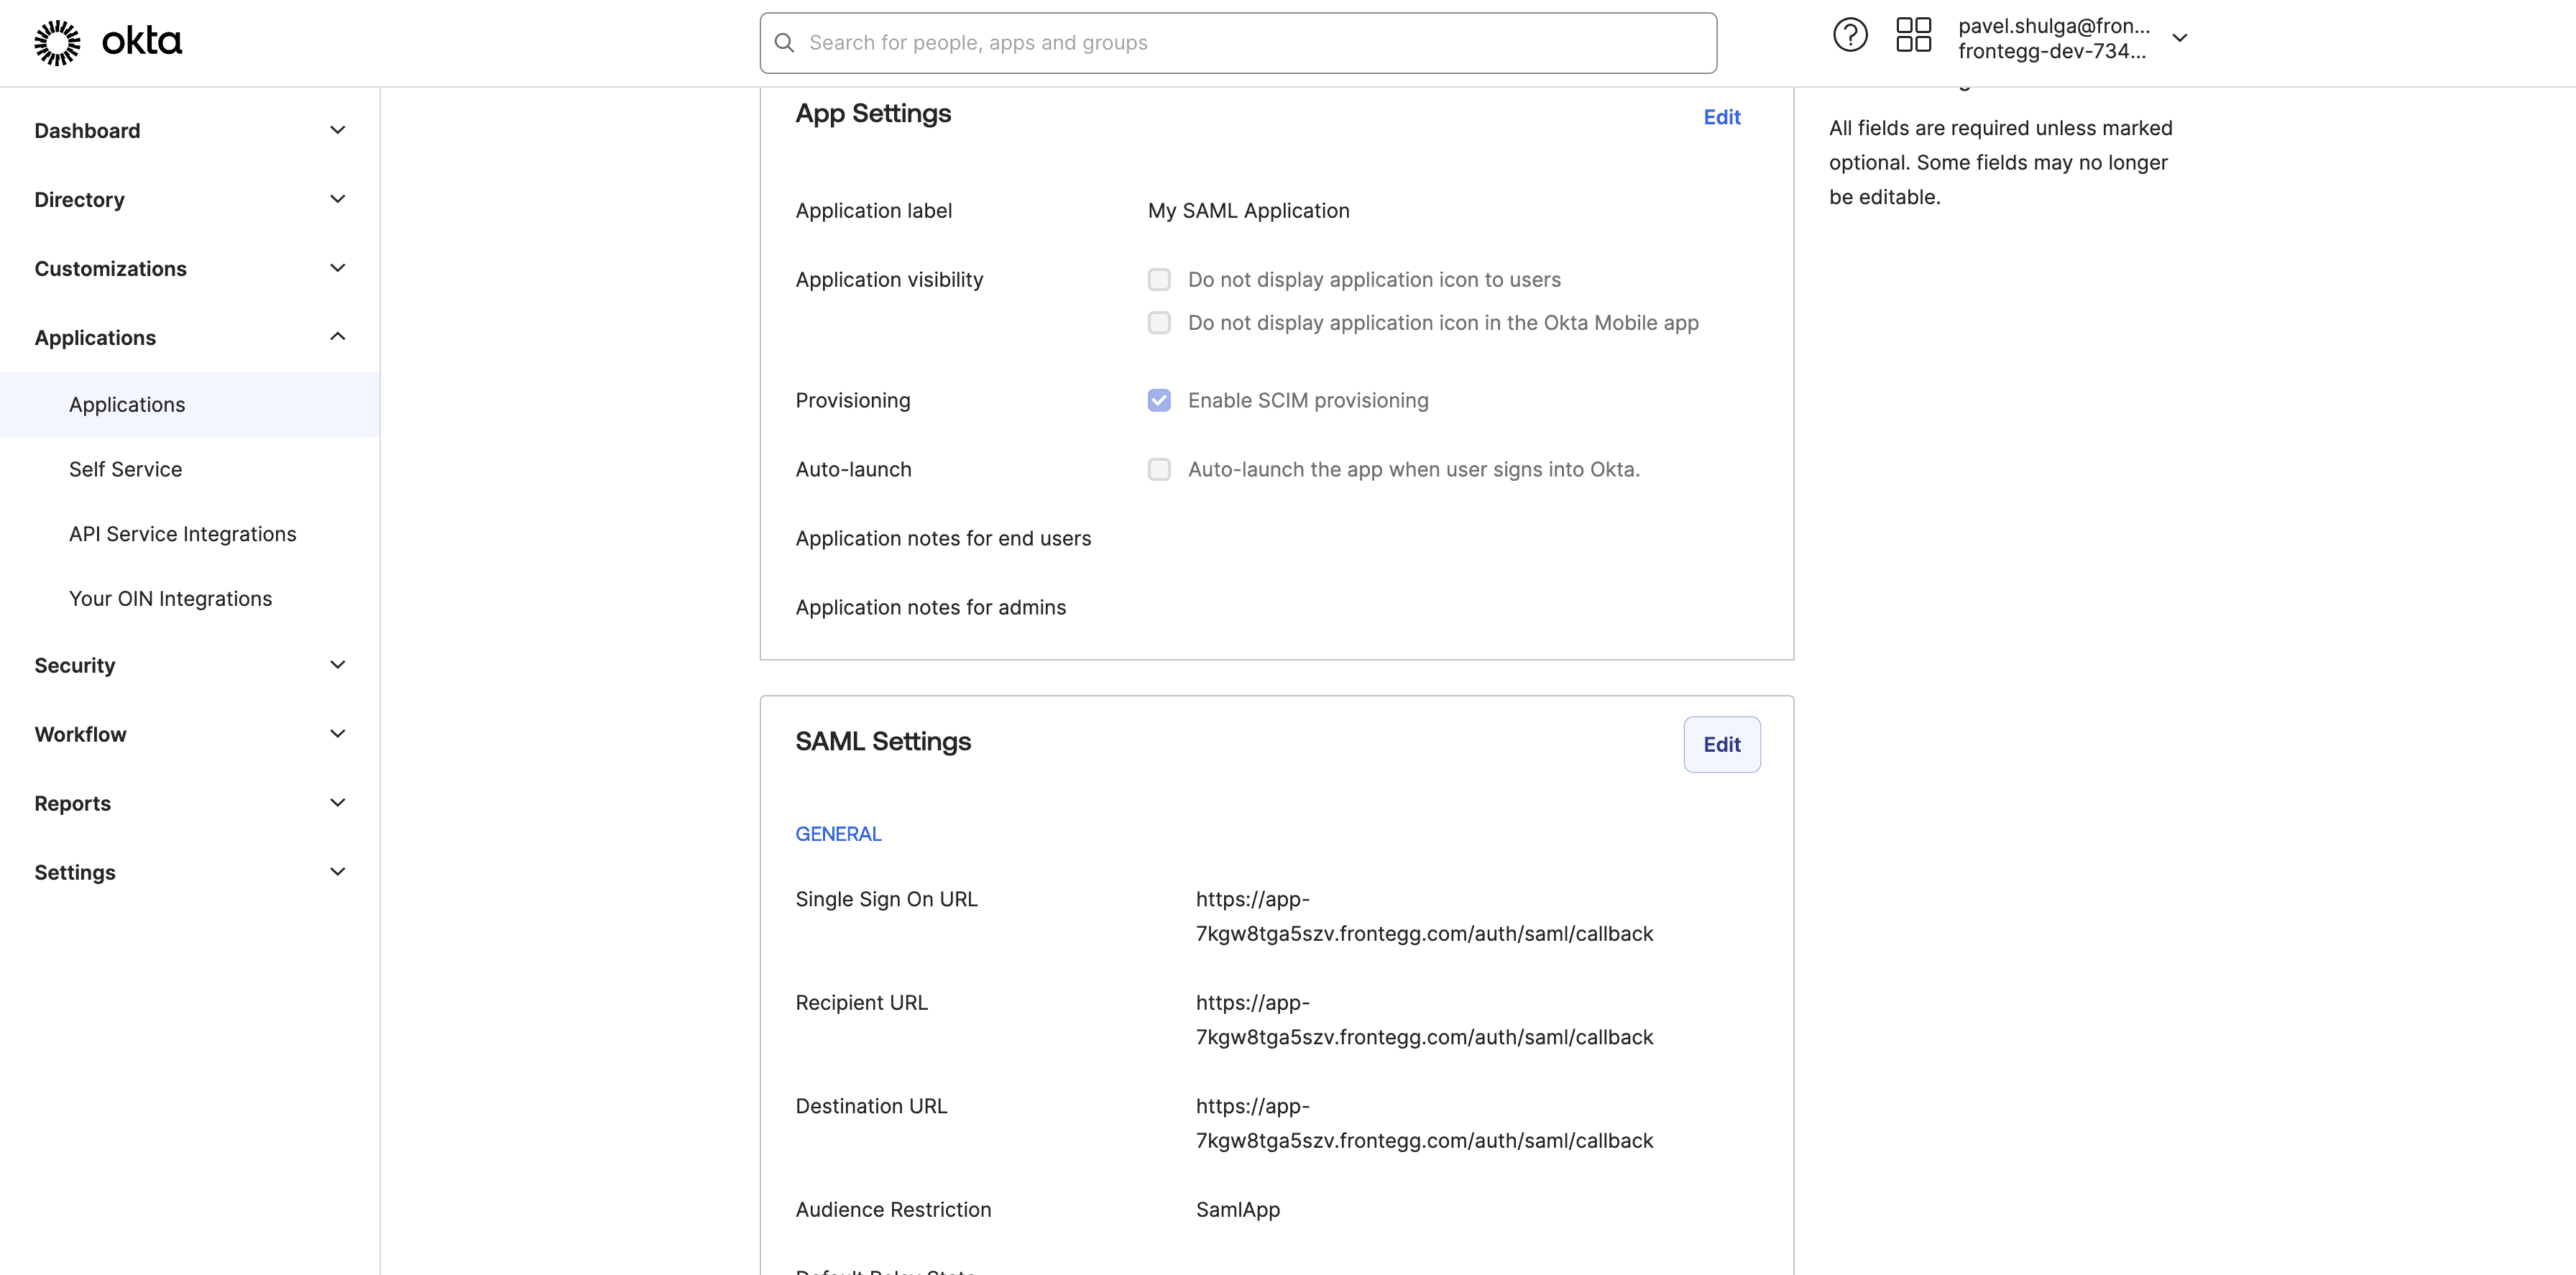Click the Okta logo
Viewport: 2576px width, 1275px height.
108,42
